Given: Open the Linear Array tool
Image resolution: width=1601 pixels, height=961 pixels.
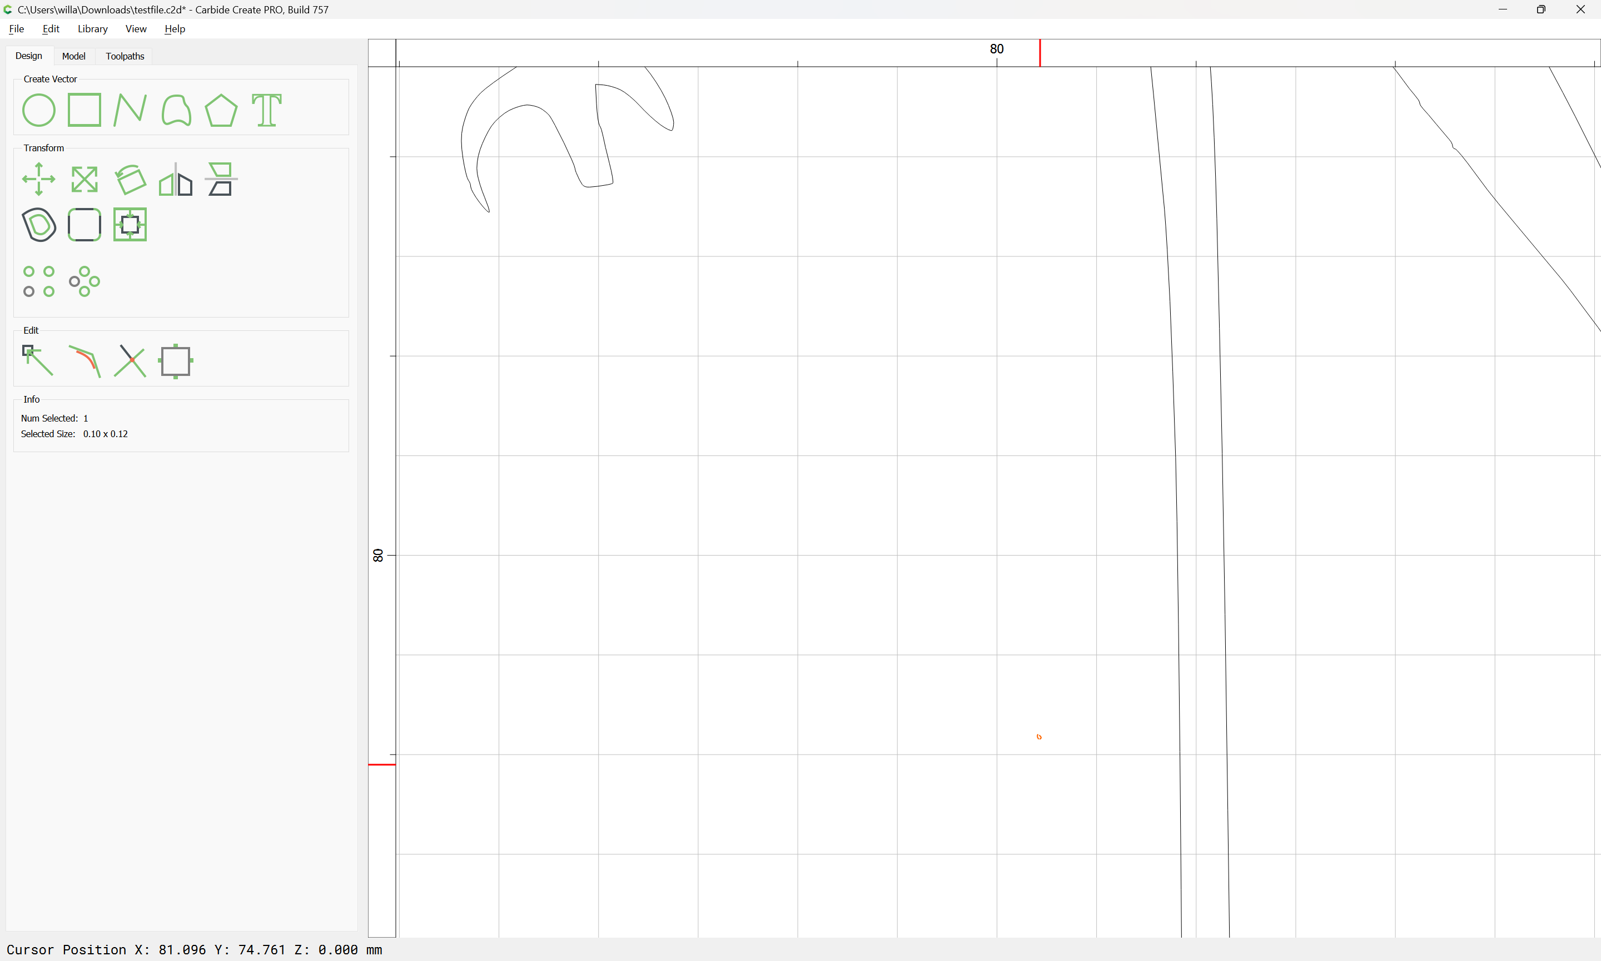Looking at the screenshot, I should tap(39, 282).
